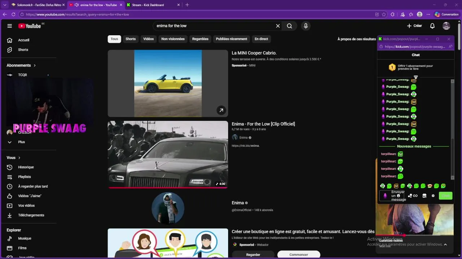The height and width of the screenshot is (259, 462).
Task: Select the Non visionnées filter chip
Action: 173,39
